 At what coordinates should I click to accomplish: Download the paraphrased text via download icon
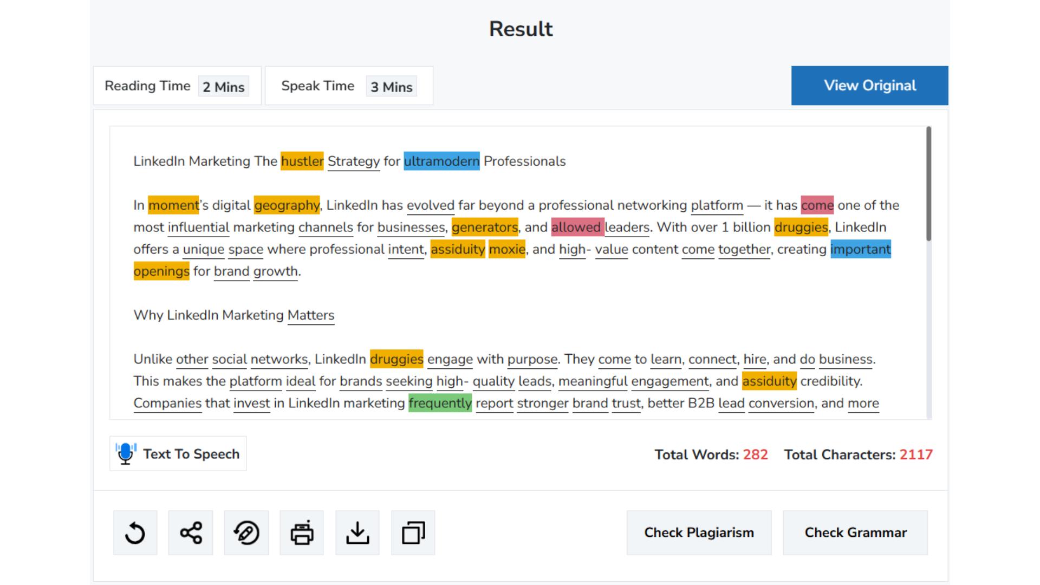(x=357, y=532)
